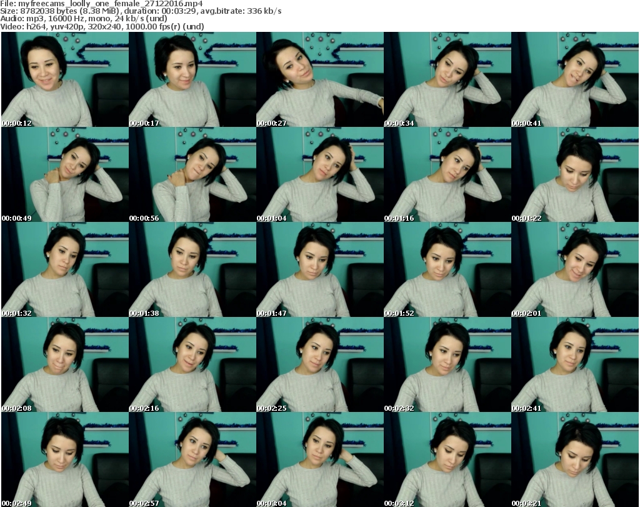Click the 00:03:21 video frame

(x=575, y=459)
